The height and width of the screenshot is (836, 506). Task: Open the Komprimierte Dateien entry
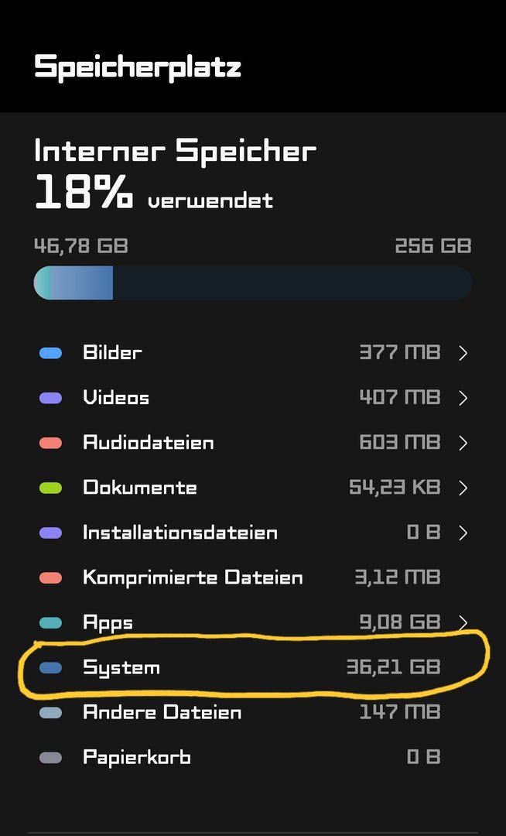193,578
